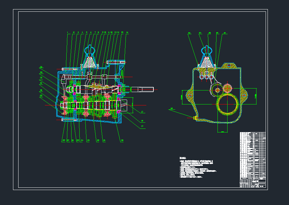
Task: Click the right-side vertical dimension of right view
Action: tap(256, 96)
